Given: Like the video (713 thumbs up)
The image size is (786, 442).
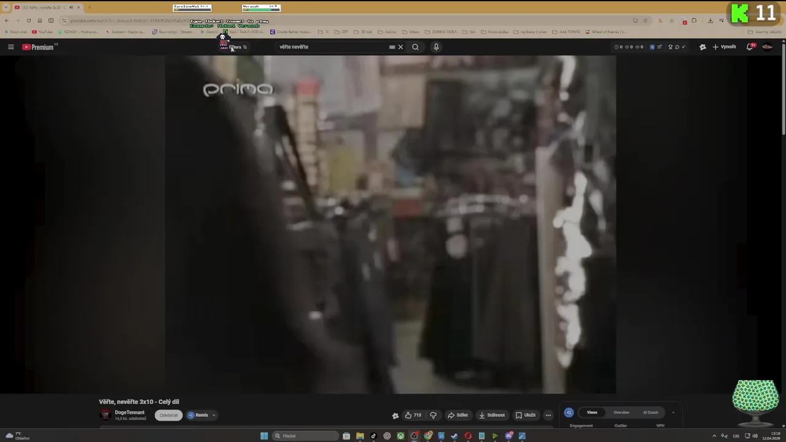Looking at the screenshot, I should point(413,415).
